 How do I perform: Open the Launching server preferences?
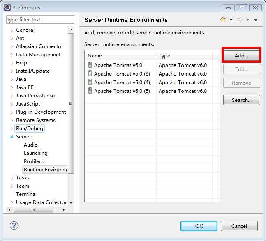(36, 153)
